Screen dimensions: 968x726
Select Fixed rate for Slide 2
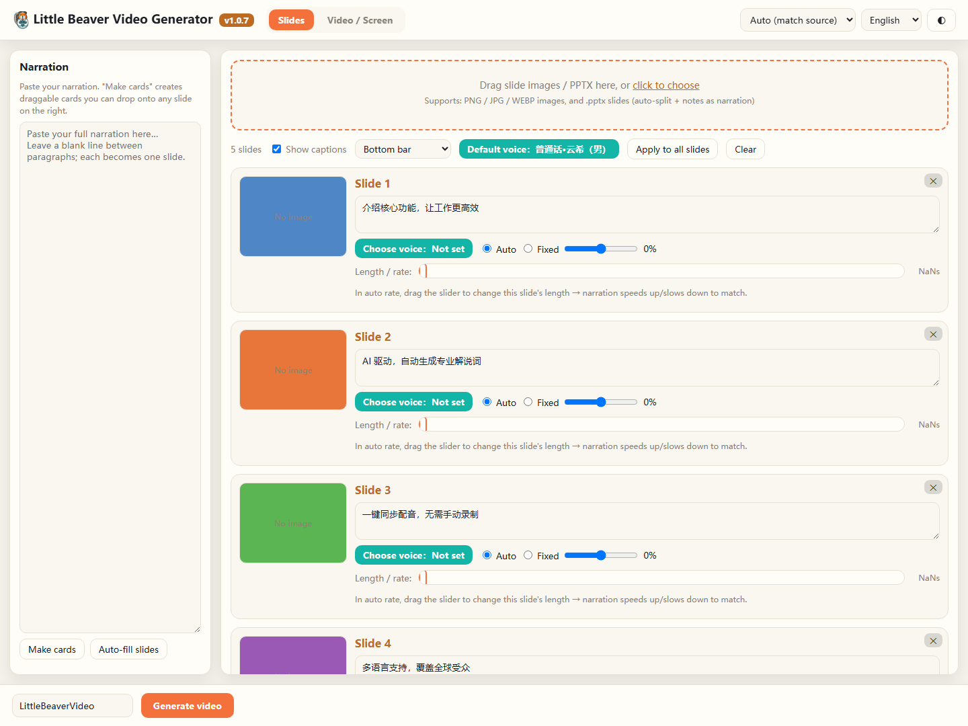point(528,402)
